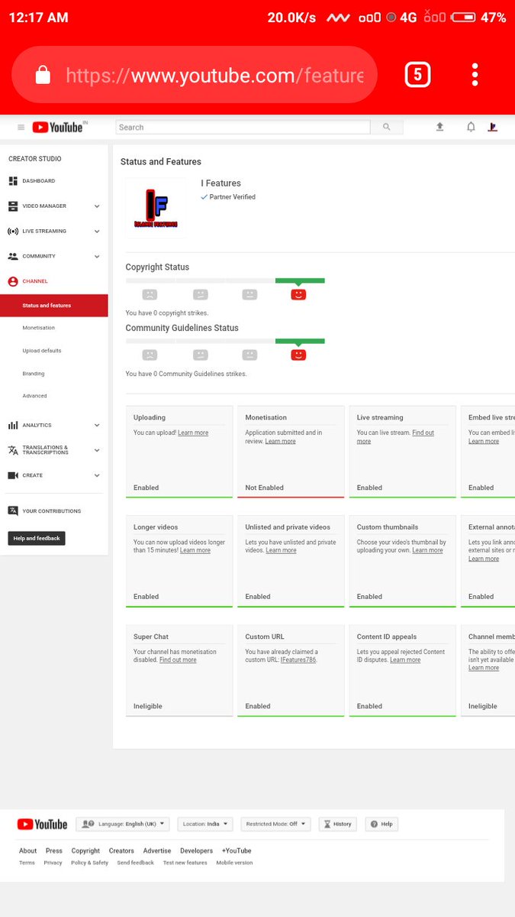This screenshot has height=917, width=515.
Task: Click the Copyright footer link
Action: click(85, 851)
